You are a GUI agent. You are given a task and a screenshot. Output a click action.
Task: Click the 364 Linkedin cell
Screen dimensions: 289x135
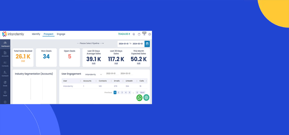click(127, 86)
